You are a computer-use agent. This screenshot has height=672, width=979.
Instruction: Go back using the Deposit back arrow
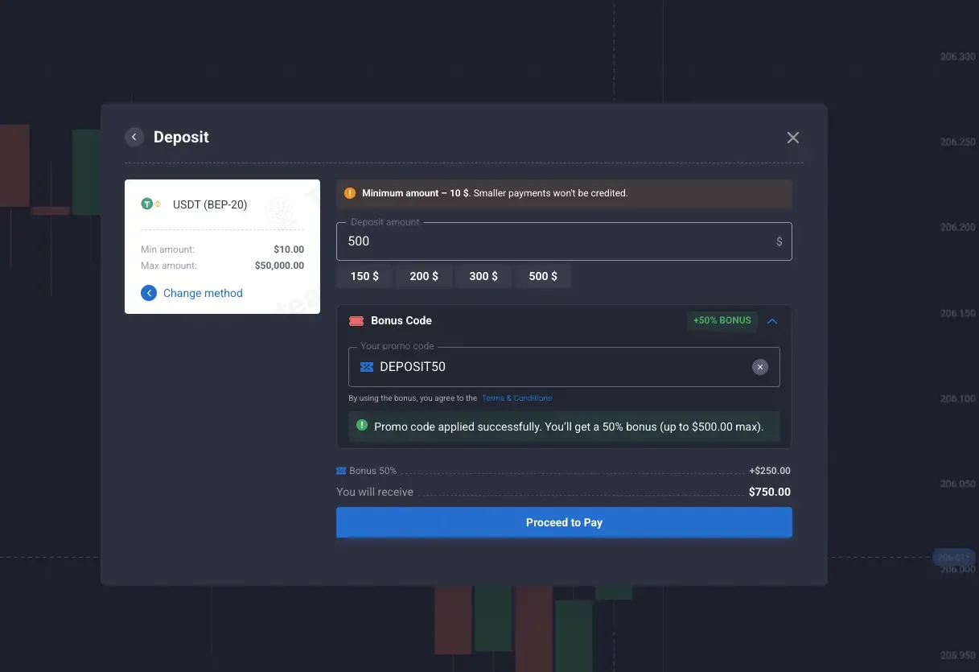(134, 137)
